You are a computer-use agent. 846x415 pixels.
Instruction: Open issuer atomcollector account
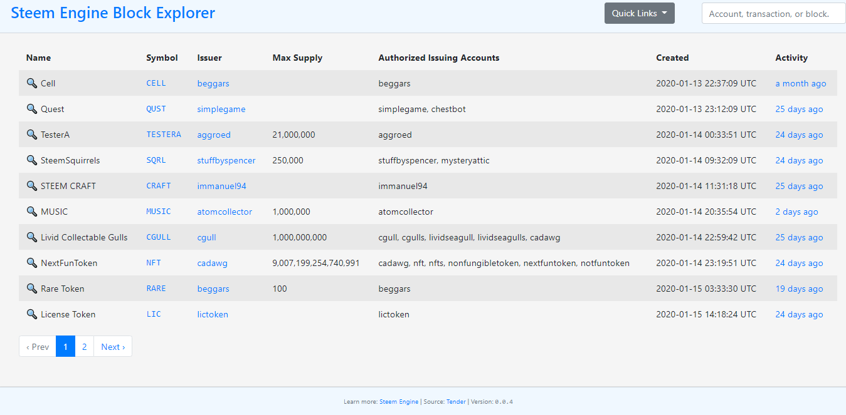(x=225, y=212)
